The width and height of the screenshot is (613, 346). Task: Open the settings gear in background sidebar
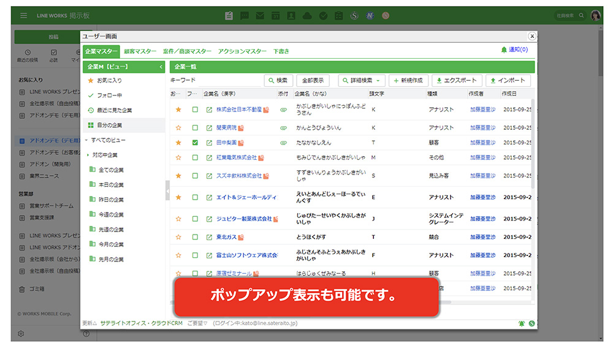point(21,334)
